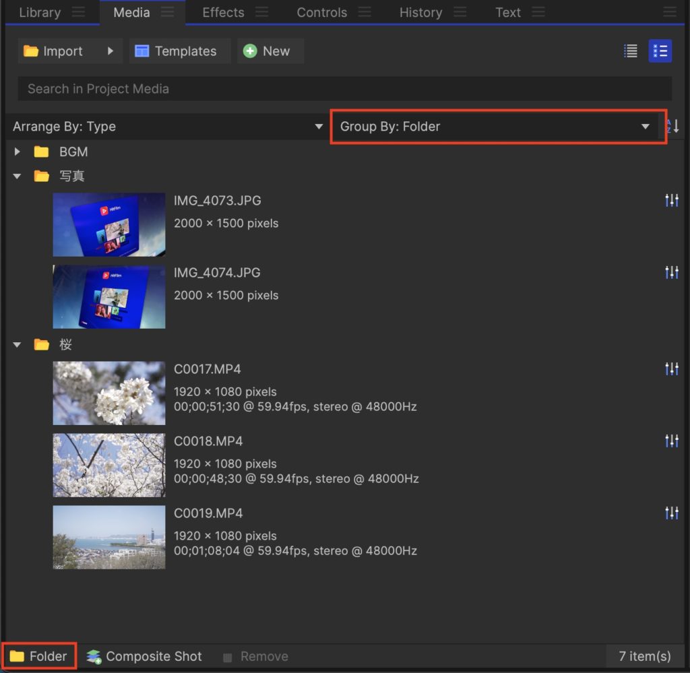Open the Library panel menu icon
Viewport: 690px width, 673px height.
[78, 12]
